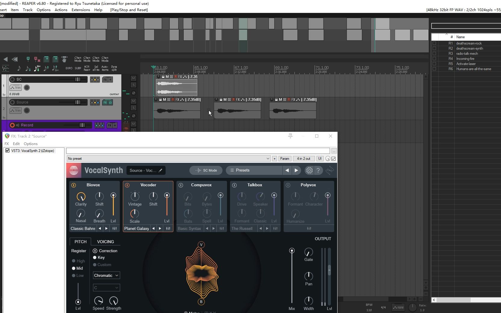This screenshot has height=313, width=501.
Task: Open VocalSynth help question mark
Action: pyautogui.click(x=318, y=170)
